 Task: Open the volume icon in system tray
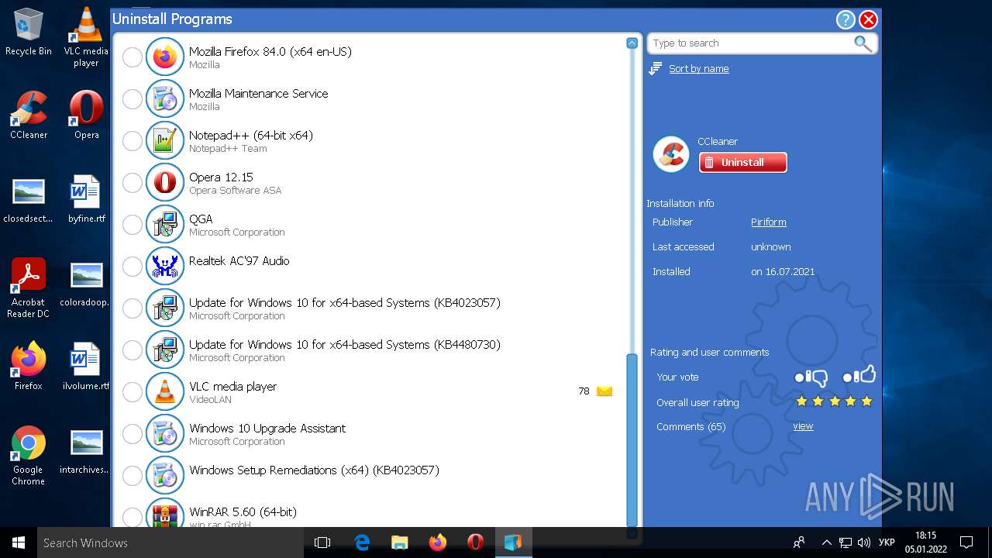point(864,542)
